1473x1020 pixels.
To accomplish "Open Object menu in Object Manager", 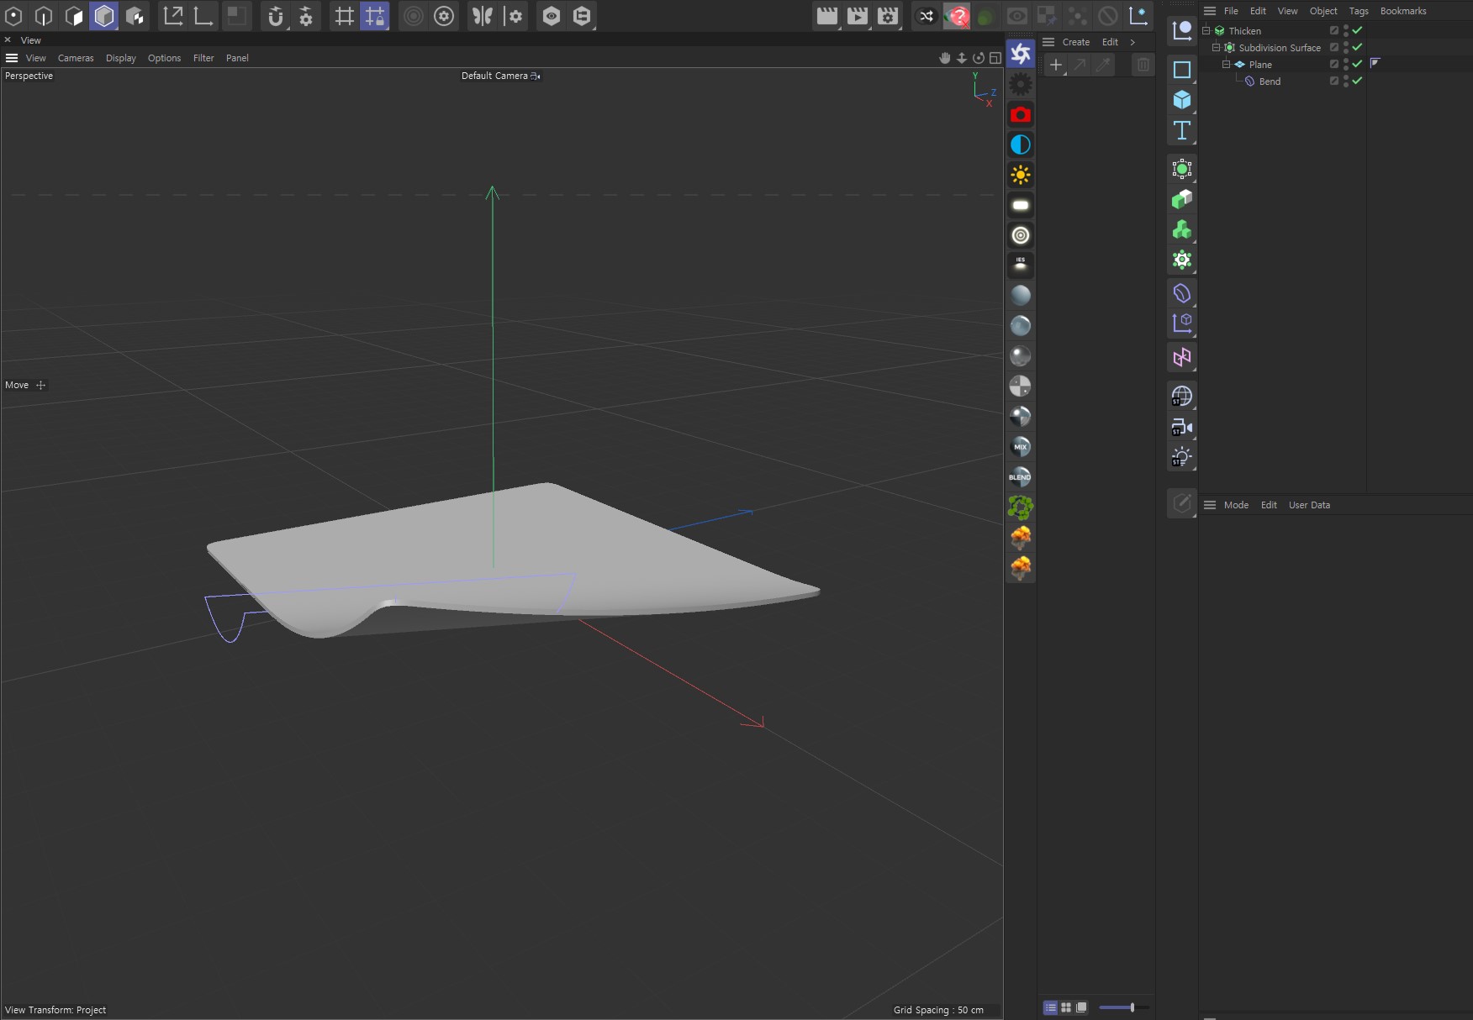I will pyautogui.click(x=1323, y=11).
